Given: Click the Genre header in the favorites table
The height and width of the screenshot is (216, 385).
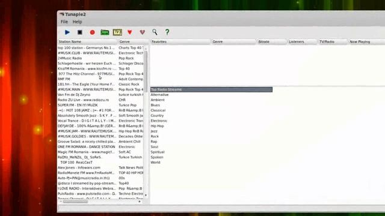Looking at the screenshot, I should pyautogui.click(x=233, y=41).
